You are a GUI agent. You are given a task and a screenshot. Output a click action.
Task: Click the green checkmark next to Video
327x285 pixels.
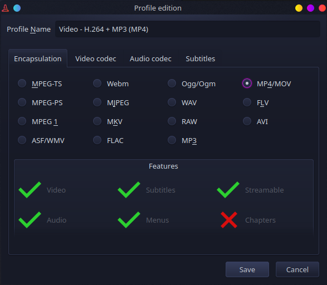[x=30, y=190]
